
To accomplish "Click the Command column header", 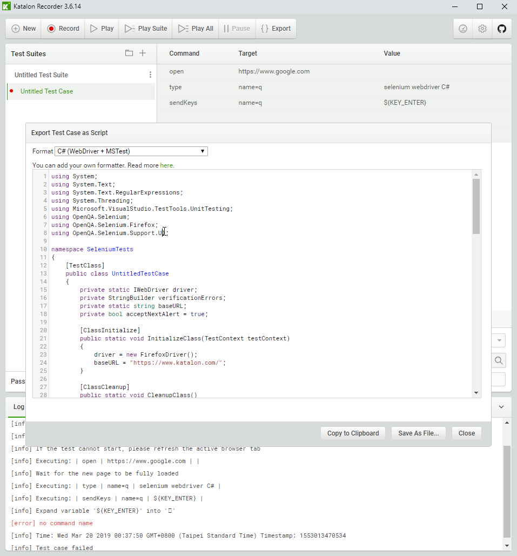I will point(184,53).
